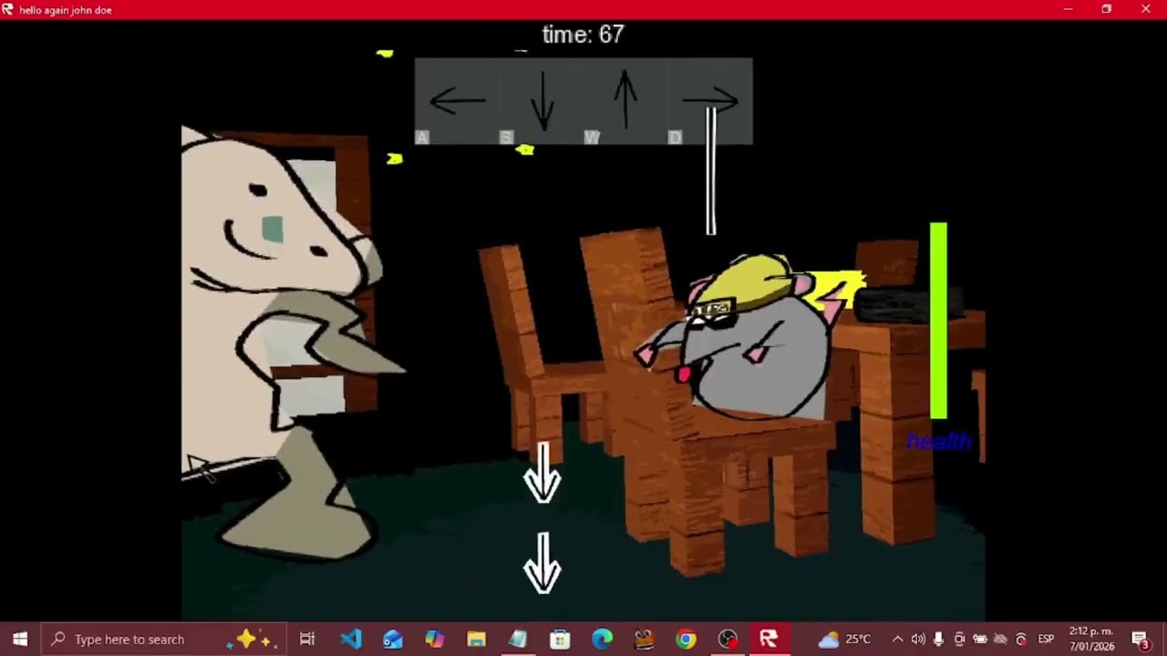Click the Type here to search box
This screenshot has height=656, width=1167.
tap(164, 639)
